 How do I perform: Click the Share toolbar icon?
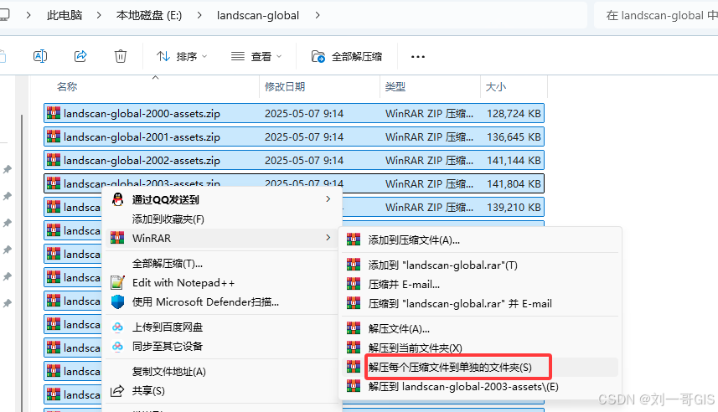[80, 56]
